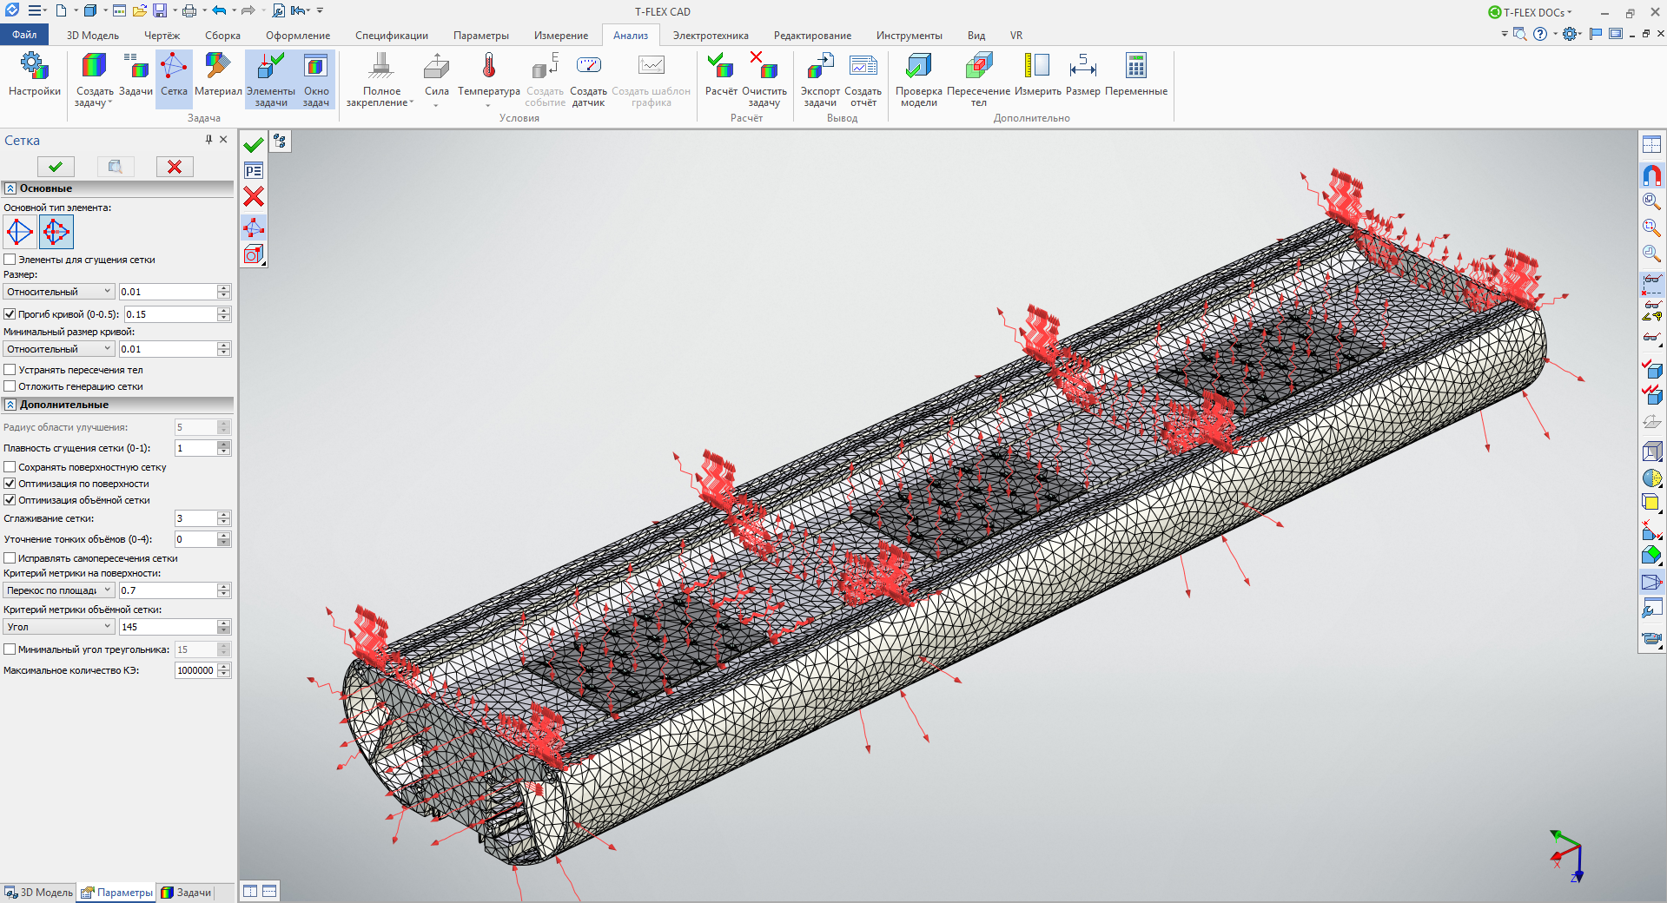Open the Перекос по площади metric dropdown

pos(59,590)
